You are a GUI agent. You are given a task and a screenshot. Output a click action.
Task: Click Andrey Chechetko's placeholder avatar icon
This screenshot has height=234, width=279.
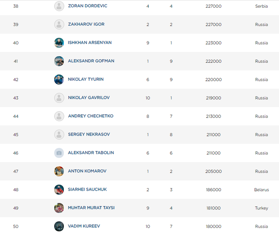point(59,116)
